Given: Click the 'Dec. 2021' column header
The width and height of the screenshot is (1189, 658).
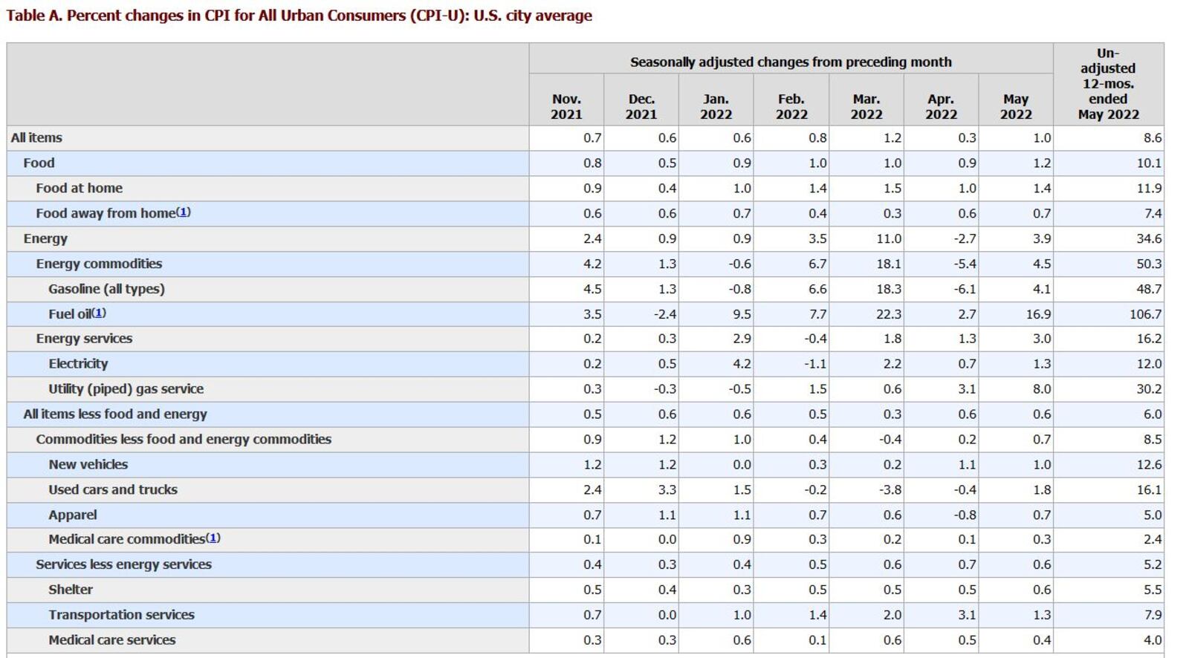Looking at the screenshot, I should [x=641, y=107].
